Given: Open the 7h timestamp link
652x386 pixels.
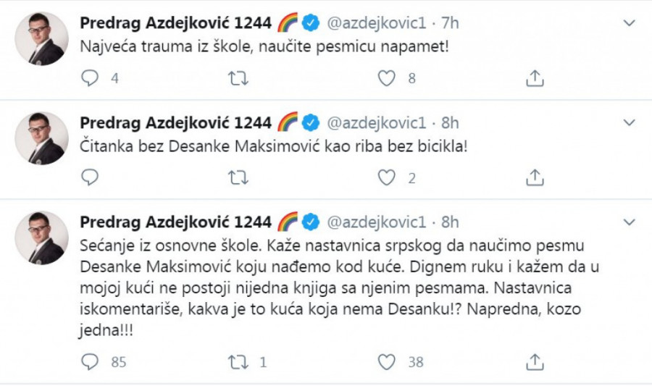Looking at the screenshot, I should click(451, 23).
